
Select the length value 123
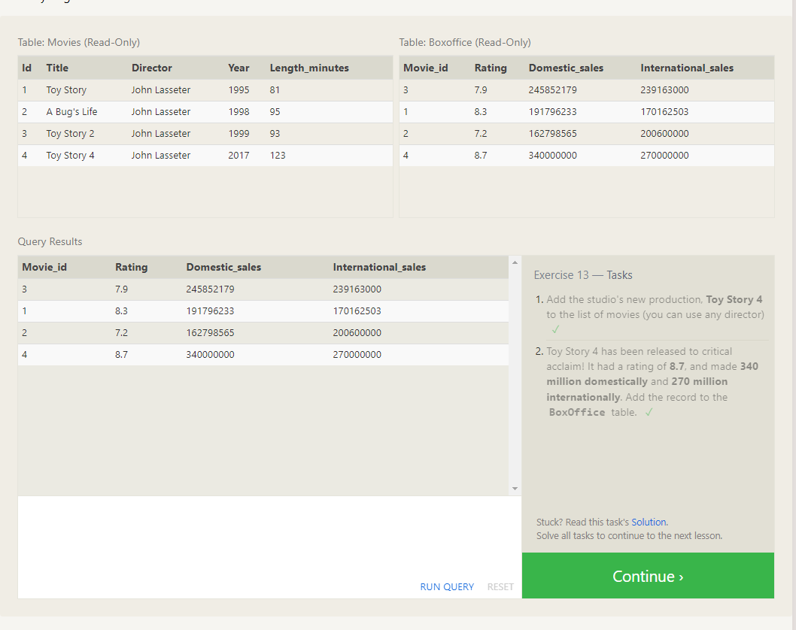(x=278, y=155)
